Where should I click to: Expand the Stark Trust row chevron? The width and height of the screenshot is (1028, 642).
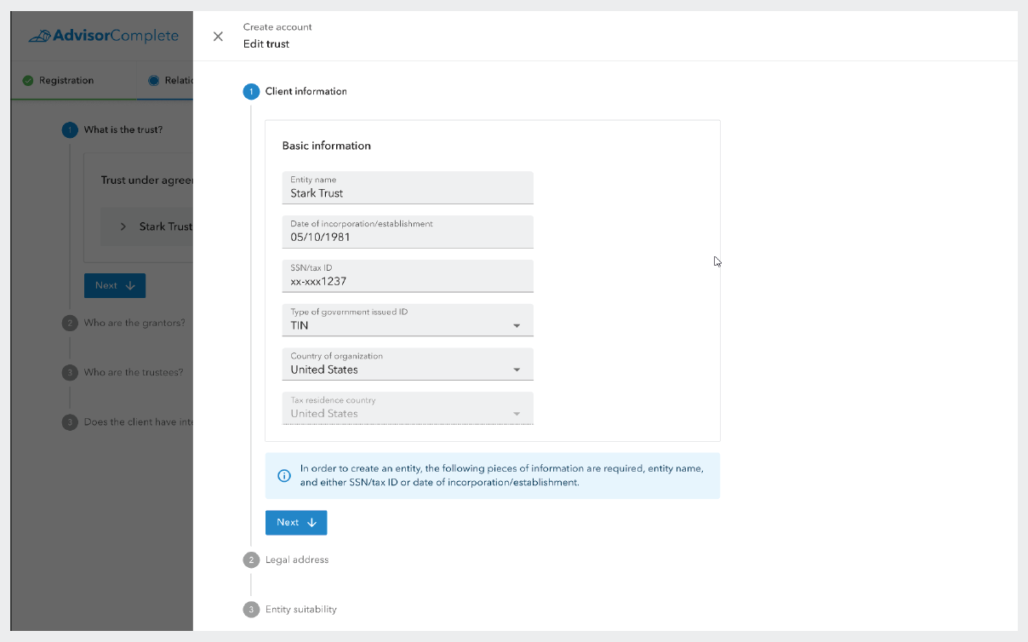123,227
